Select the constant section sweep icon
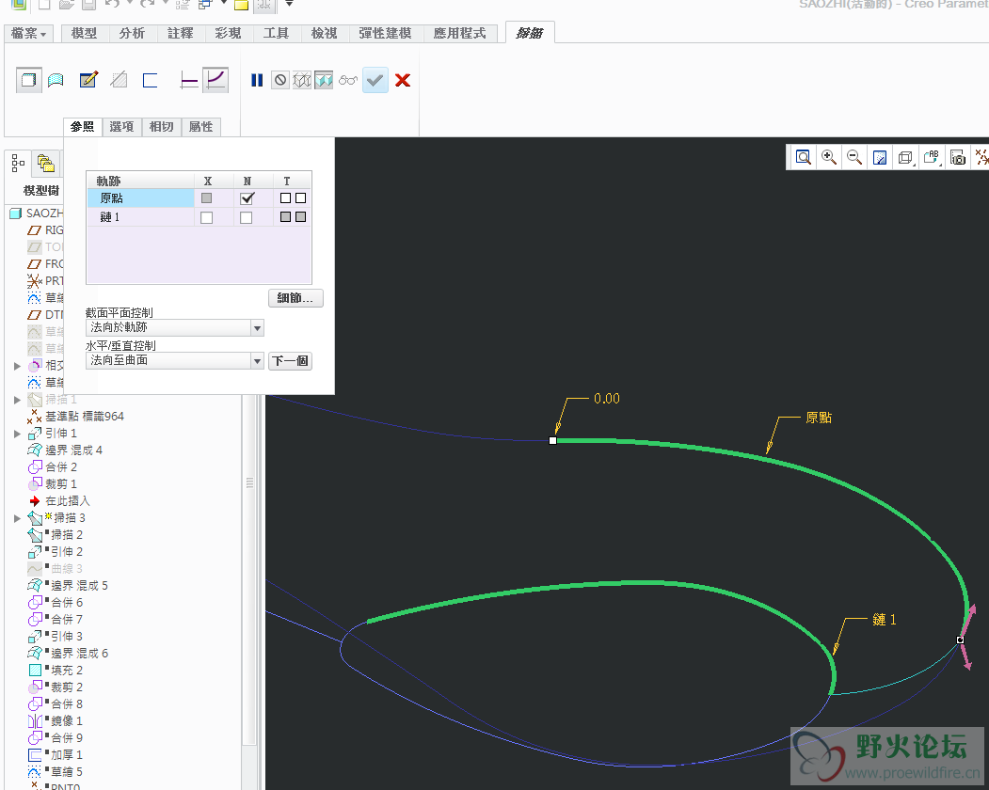 tap(188, 80)
